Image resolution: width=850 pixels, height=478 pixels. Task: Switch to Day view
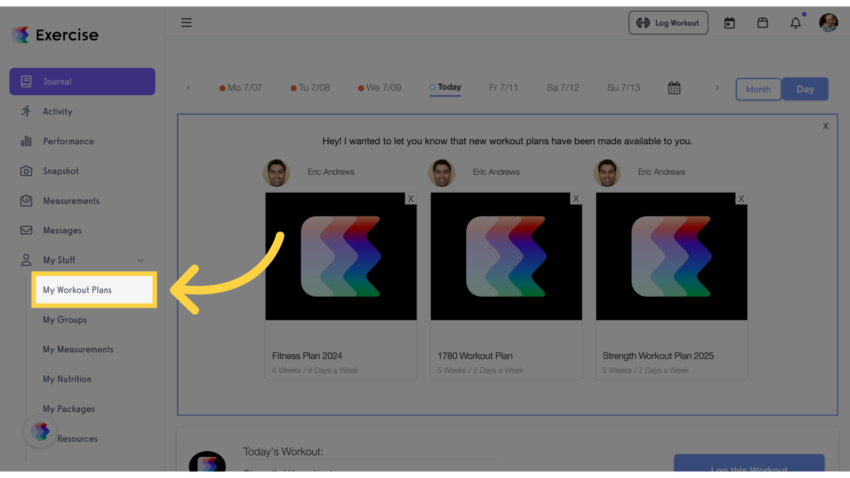click(x=805, y=89)
